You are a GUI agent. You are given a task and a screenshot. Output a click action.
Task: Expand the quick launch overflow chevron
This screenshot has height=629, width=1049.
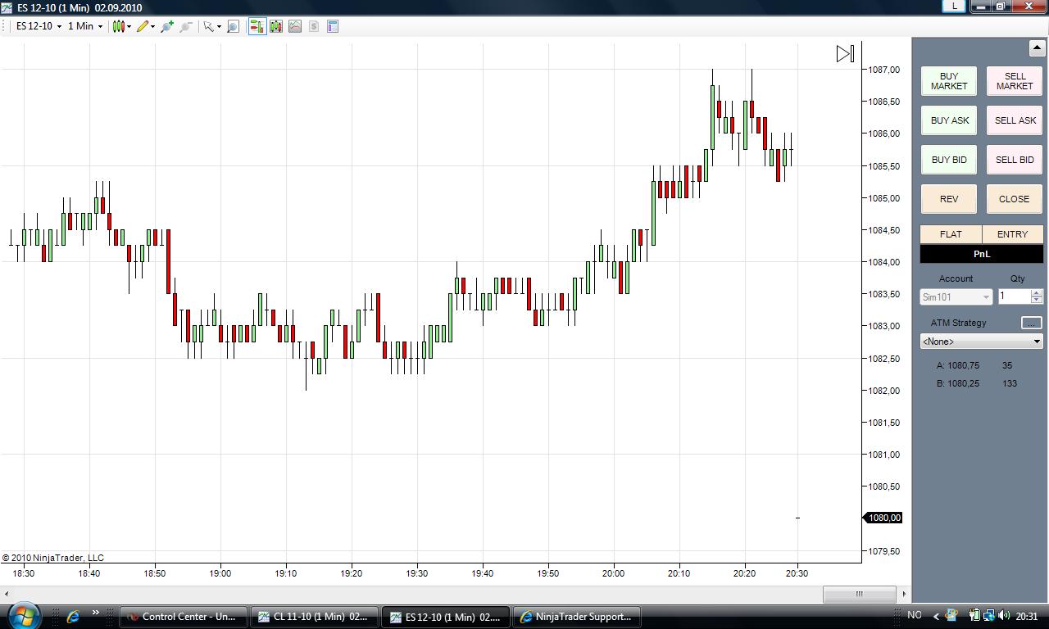95,613
